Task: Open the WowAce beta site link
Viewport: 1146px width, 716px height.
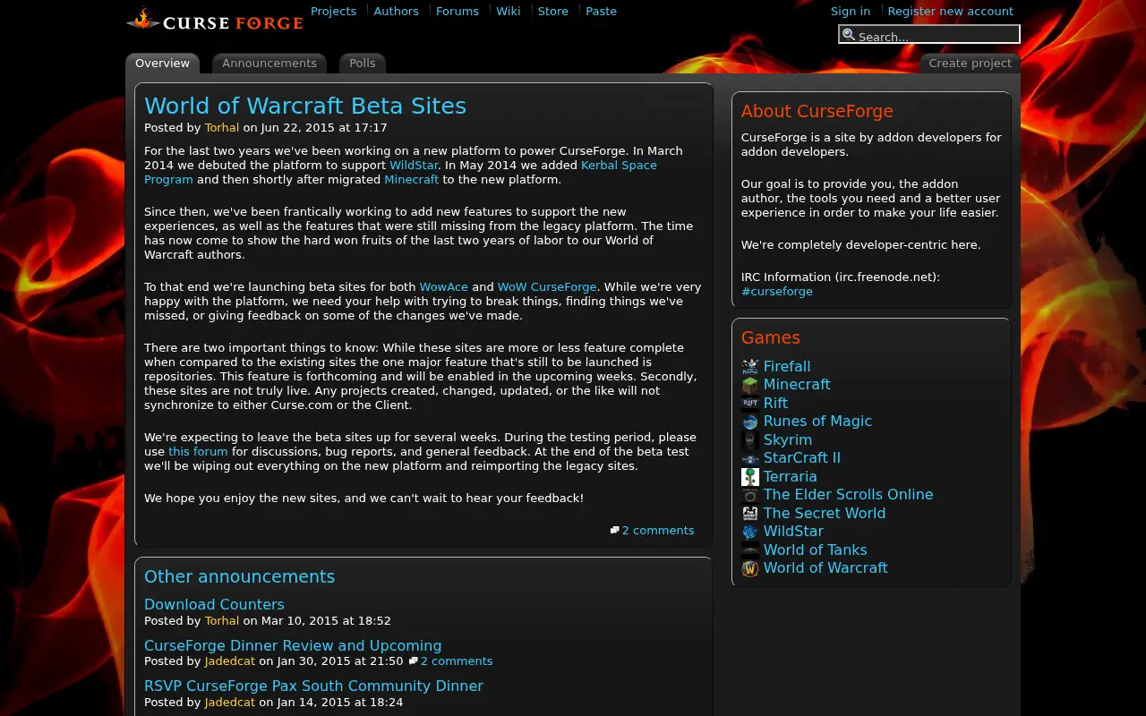Action: [x=444, y=287]
